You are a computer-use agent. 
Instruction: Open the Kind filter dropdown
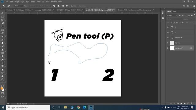click(x=172, y=16)
